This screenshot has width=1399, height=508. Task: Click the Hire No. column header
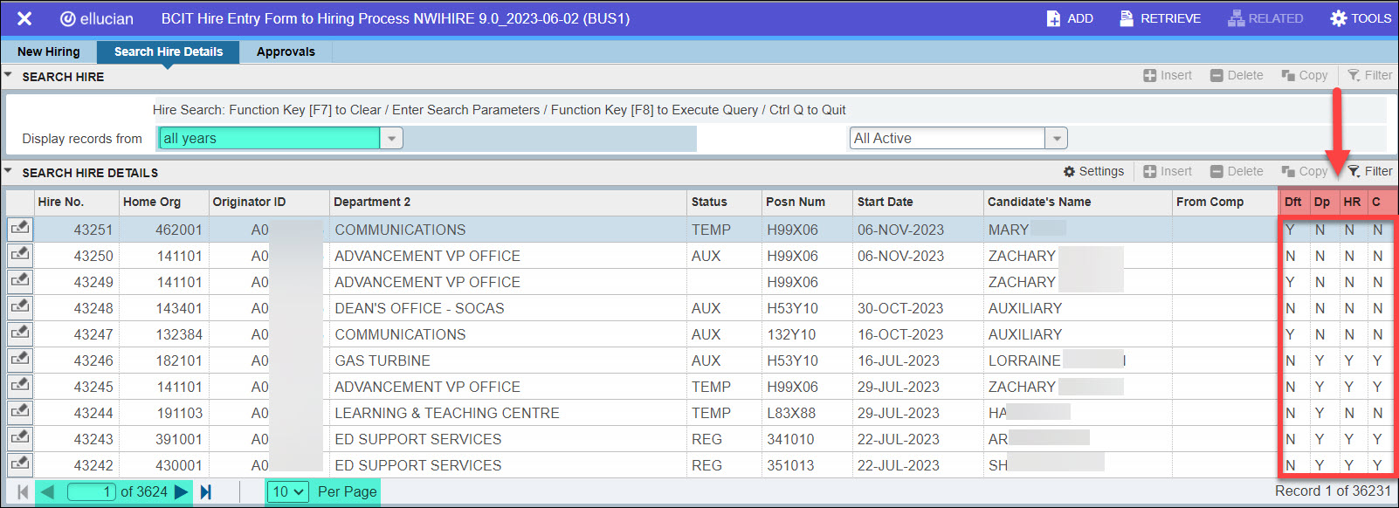pyautogui.click(x=61, y=202)
